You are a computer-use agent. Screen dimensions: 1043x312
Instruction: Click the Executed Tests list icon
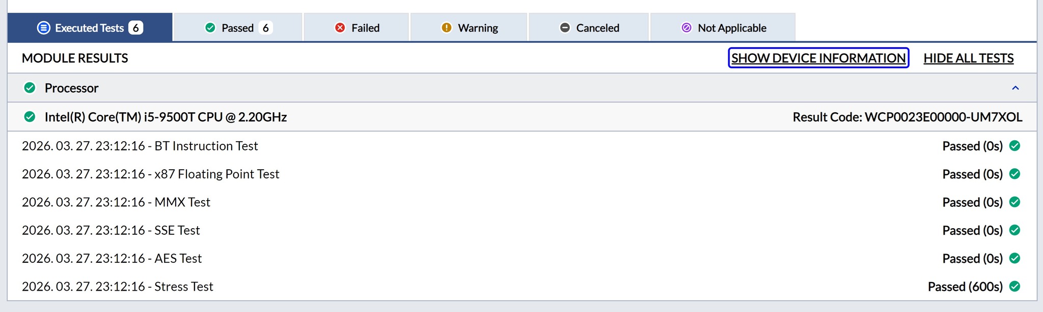44,27
